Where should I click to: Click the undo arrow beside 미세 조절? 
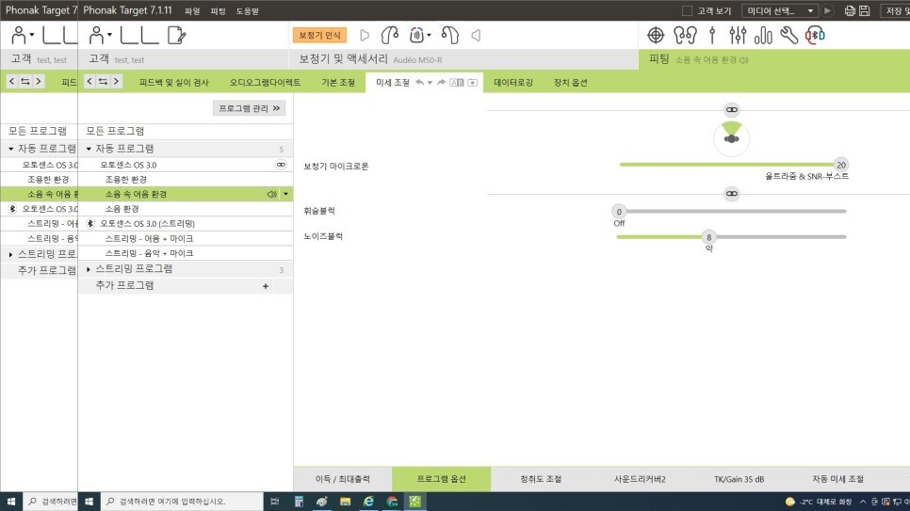click(x=419, y=83)
